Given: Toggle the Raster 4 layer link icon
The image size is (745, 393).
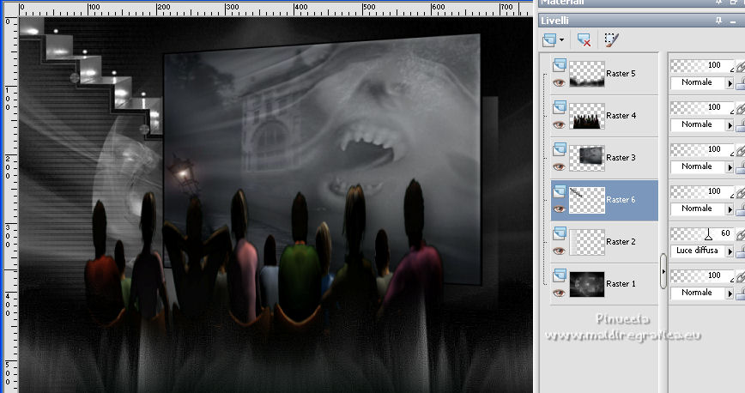Looking at the screenshot, I should coord(740,108).
